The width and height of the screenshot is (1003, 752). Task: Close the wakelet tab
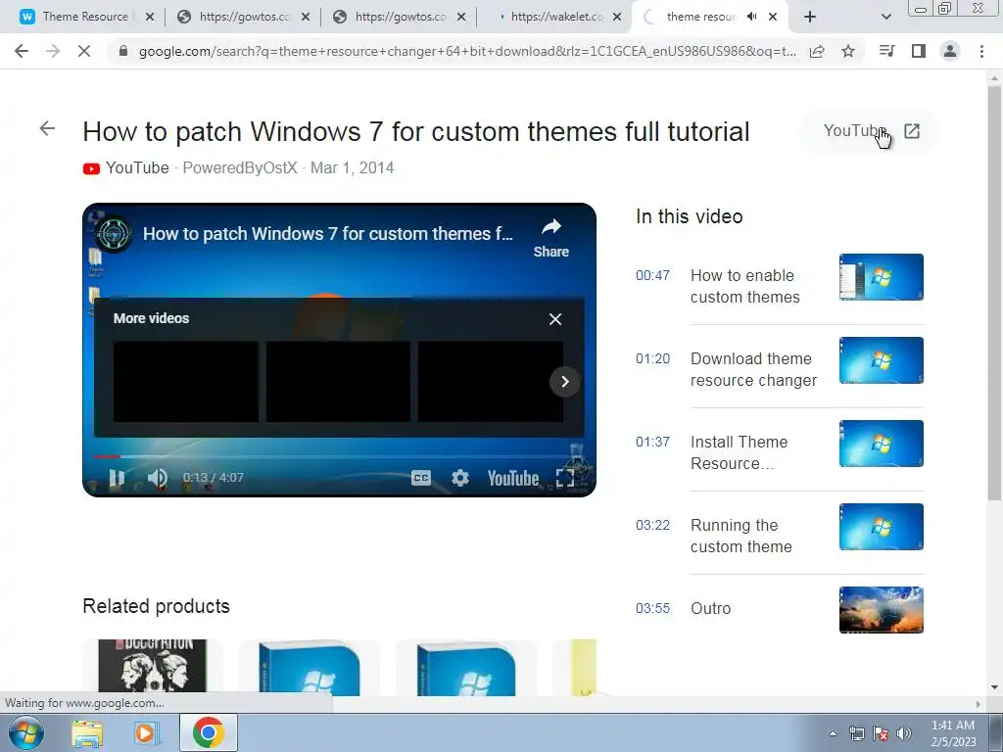pos(617,17)
